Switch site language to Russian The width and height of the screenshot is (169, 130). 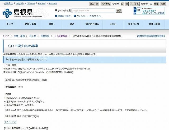tap(53, 3)
